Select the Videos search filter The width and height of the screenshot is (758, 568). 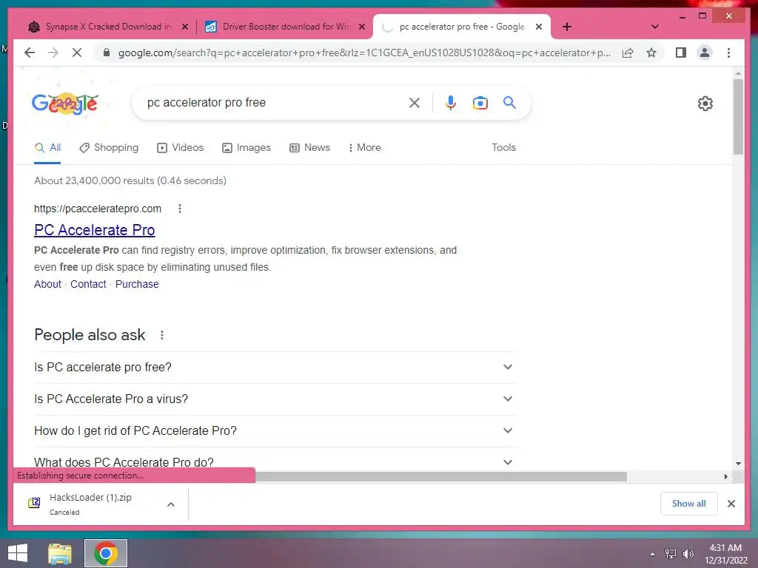tap(181, 148)
